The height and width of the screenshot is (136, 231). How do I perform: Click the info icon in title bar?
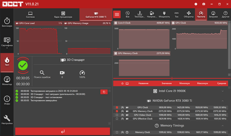click(x=196, y=4)
